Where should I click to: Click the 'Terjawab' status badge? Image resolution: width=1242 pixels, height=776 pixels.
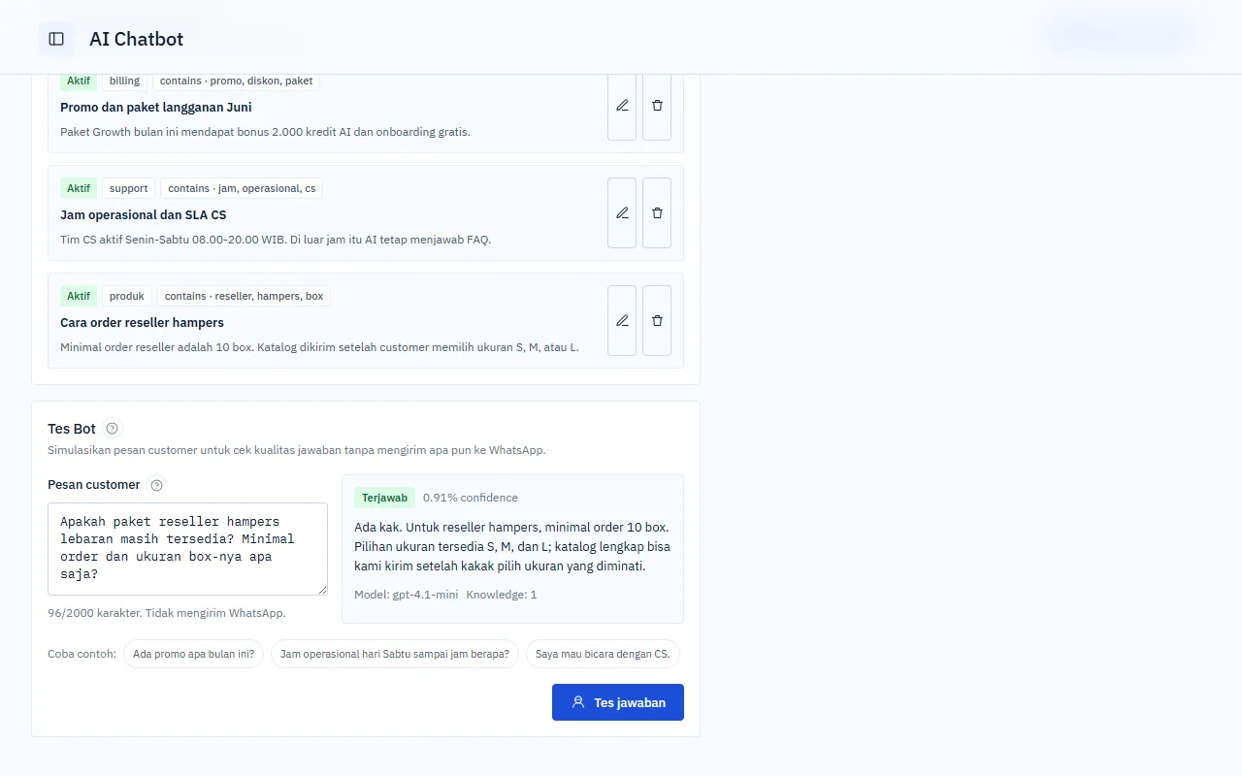tap(385, 498)
